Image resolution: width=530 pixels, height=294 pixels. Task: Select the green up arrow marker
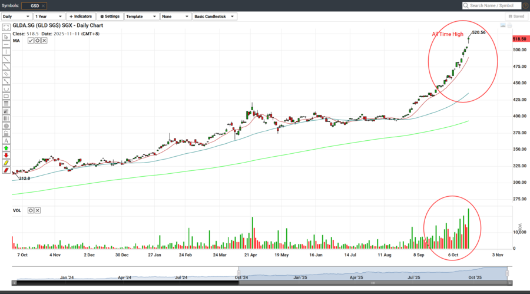(x=6, y=148)
